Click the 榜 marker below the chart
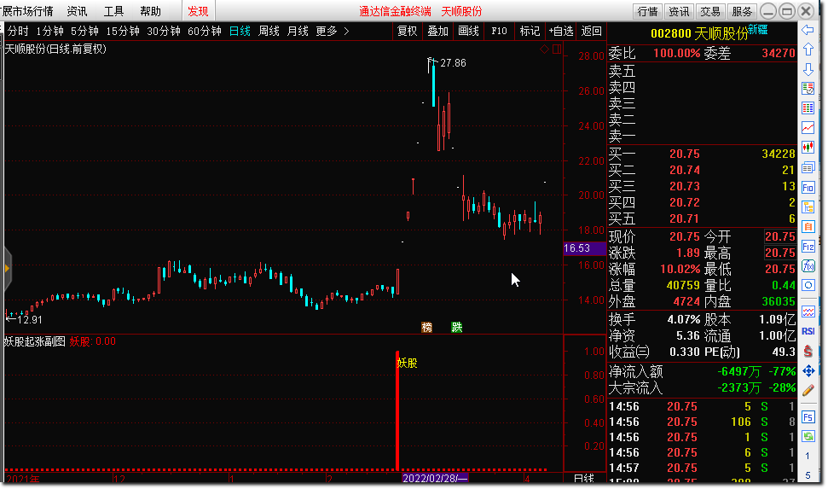This screenshot has height=489, width=828. [426, 327]
